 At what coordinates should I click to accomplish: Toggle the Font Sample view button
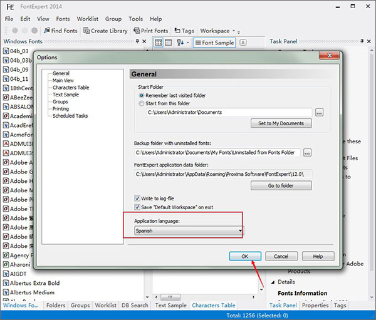coord(214,43)
